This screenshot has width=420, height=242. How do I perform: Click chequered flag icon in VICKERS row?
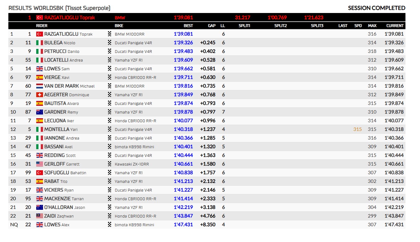[x=109, y=190]
